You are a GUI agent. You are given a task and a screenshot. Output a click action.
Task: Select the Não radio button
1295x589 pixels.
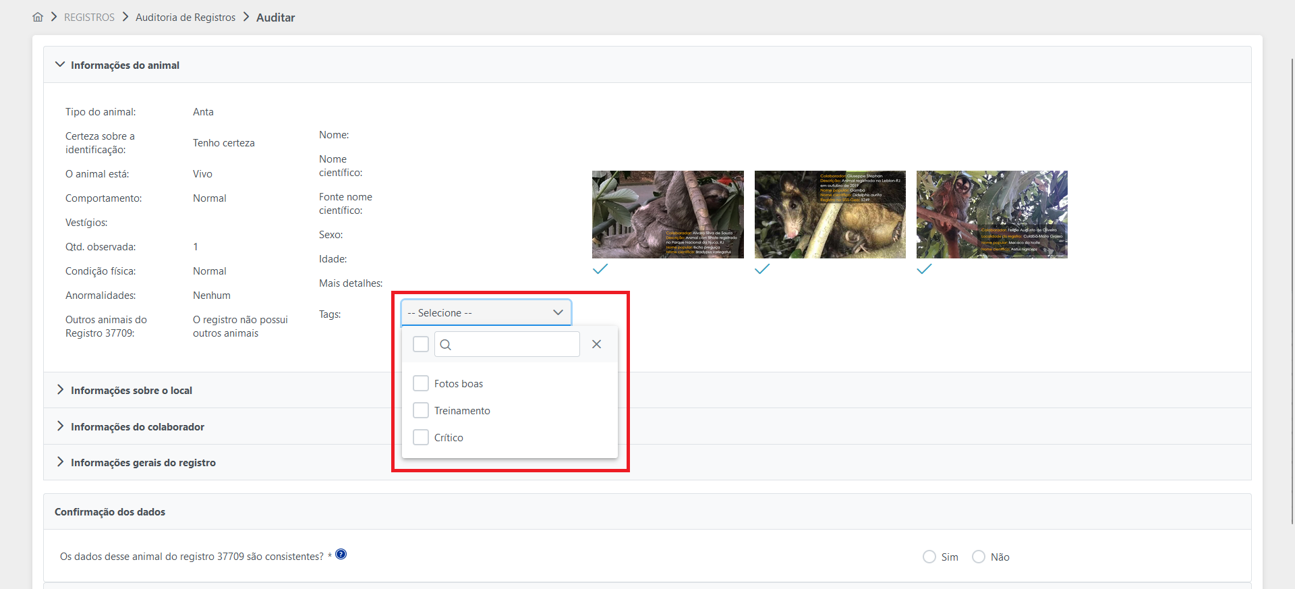pyautogui.click(x=979, y=557)
